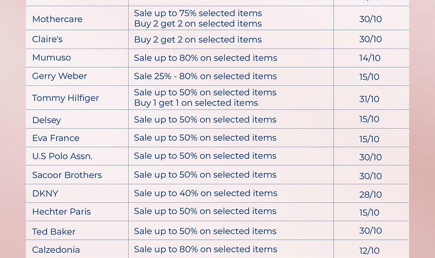Select the Hechter Paris entry

(x=61, y=212)
